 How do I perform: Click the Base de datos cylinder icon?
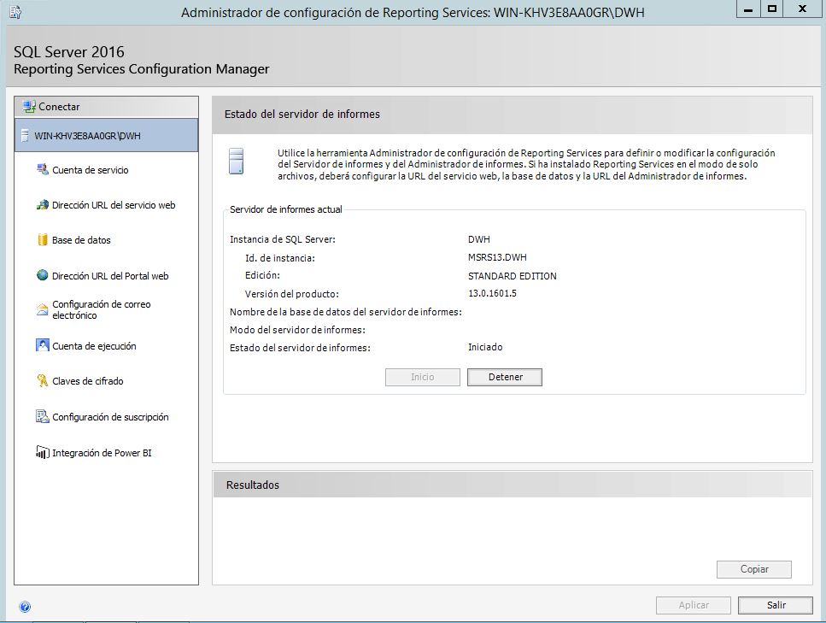[43, 240]
